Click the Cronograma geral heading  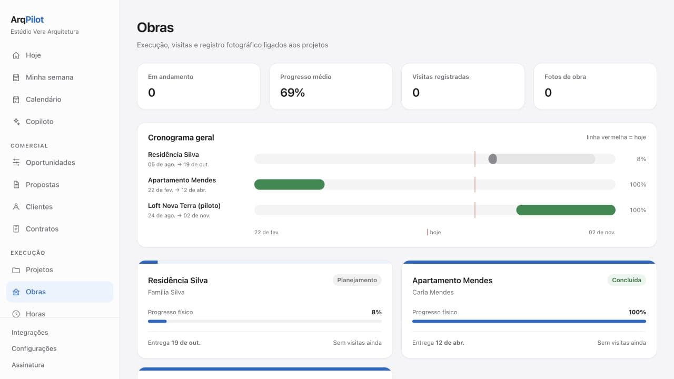(x=181, y=137)
